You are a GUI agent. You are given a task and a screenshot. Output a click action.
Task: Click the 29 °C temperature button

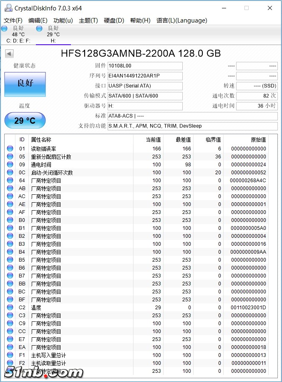click(25, 121)
